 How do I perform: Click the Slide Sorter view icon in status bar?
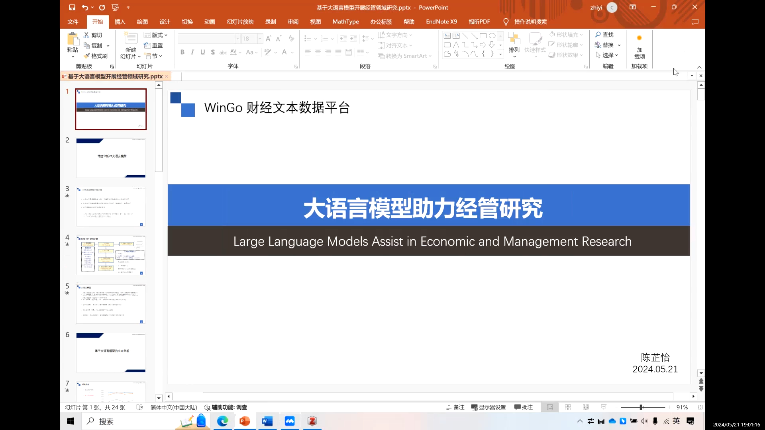pyautogui.click(x=568, y=407)
